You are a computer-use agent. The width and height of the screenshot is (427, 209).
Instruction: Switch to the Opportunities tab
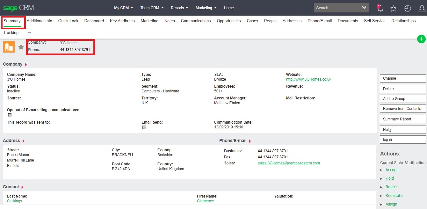click(228, 21)
